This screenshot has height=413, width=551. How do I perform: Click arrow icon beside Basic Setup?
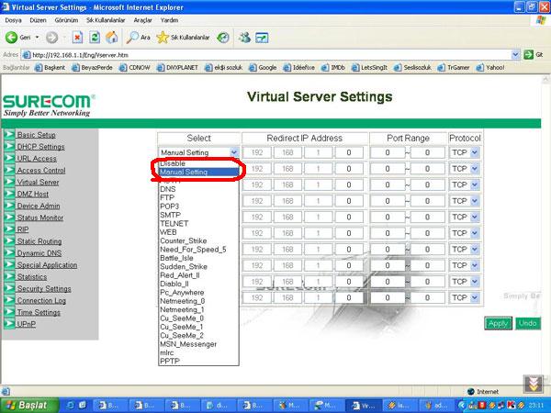click(9, 135)
